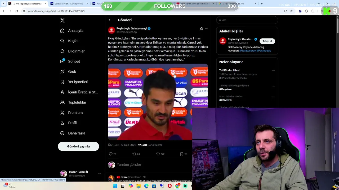Click the Ara search box
The width and height of the screenshot is (339, 190).
247,20
